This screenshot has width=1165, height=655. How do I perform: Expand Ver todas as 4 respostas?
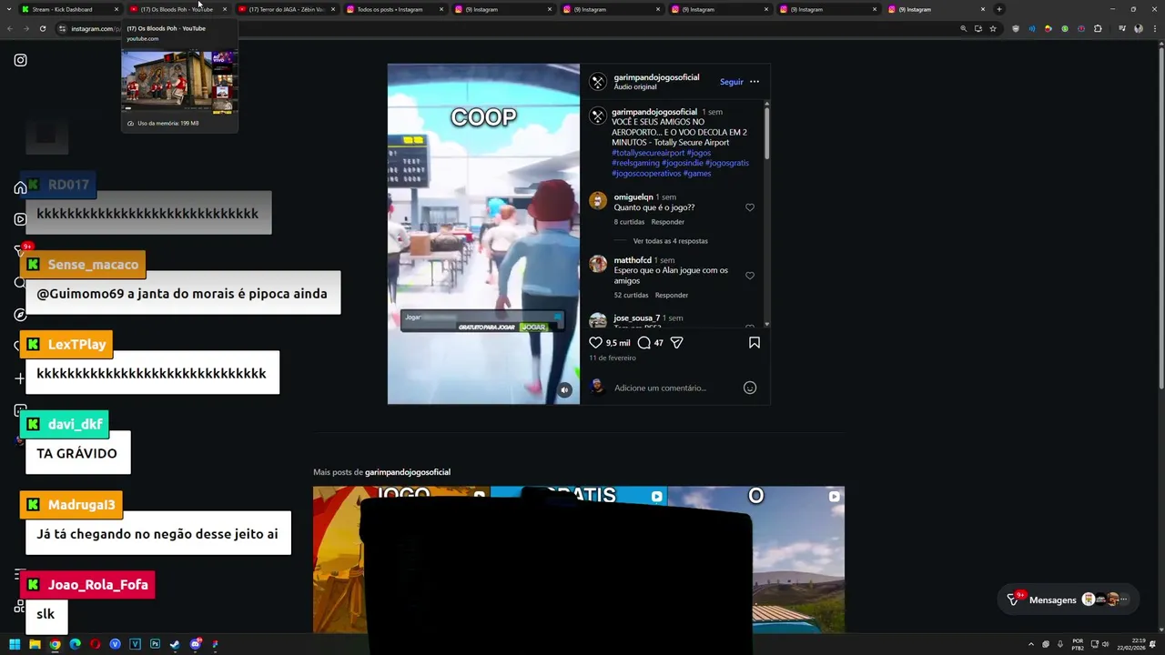click(670, 241)
